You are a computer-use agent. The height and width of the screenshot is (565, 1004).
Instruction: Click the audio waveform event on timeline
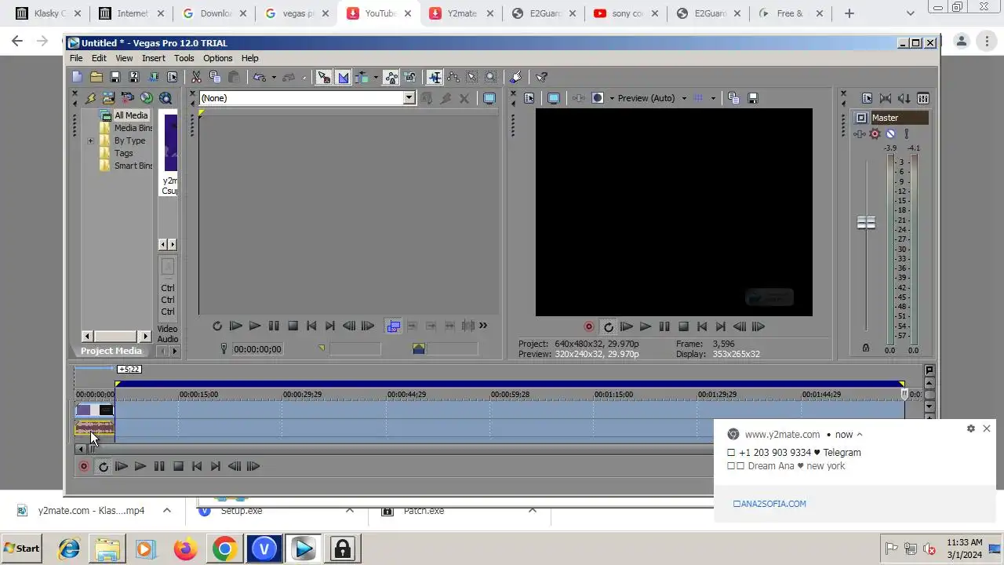94,428
